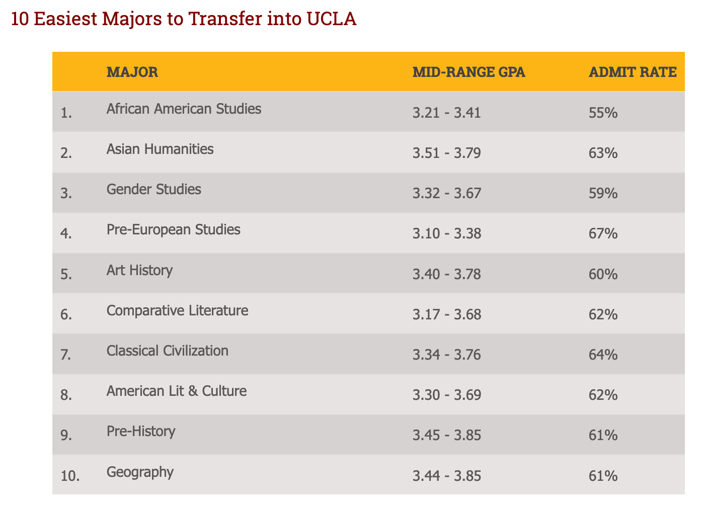Image resolution: width=701 pixels, height=508 pixels.
Task: Click the Gender Studies row name
Action: 153,189
